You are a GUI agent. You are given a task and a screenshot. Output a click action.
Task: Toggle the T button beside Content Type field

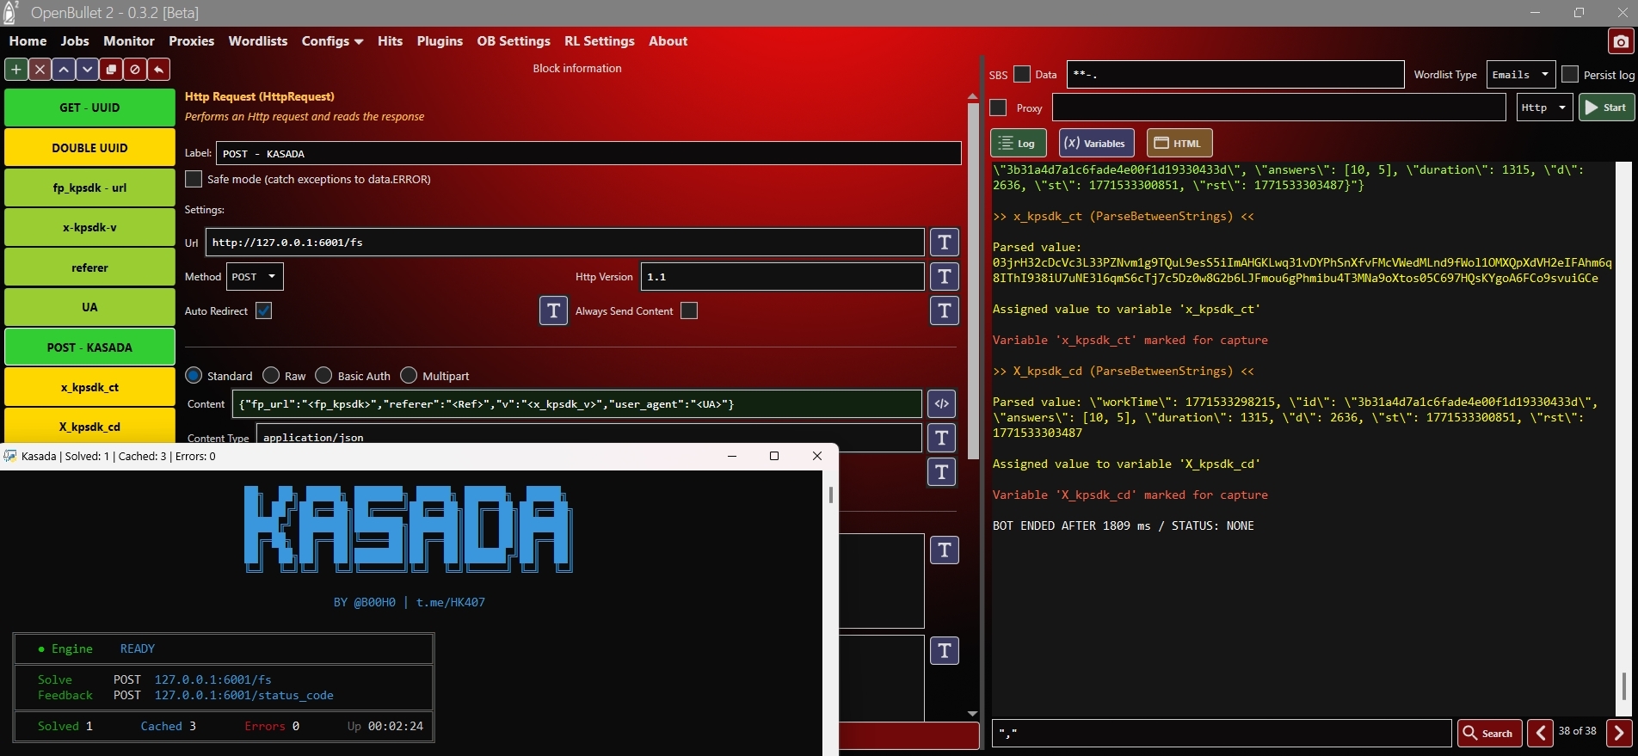pos(941,438)
